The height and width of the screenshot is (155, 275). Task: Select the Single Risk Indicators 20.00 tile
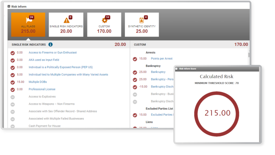coord(66,24)
